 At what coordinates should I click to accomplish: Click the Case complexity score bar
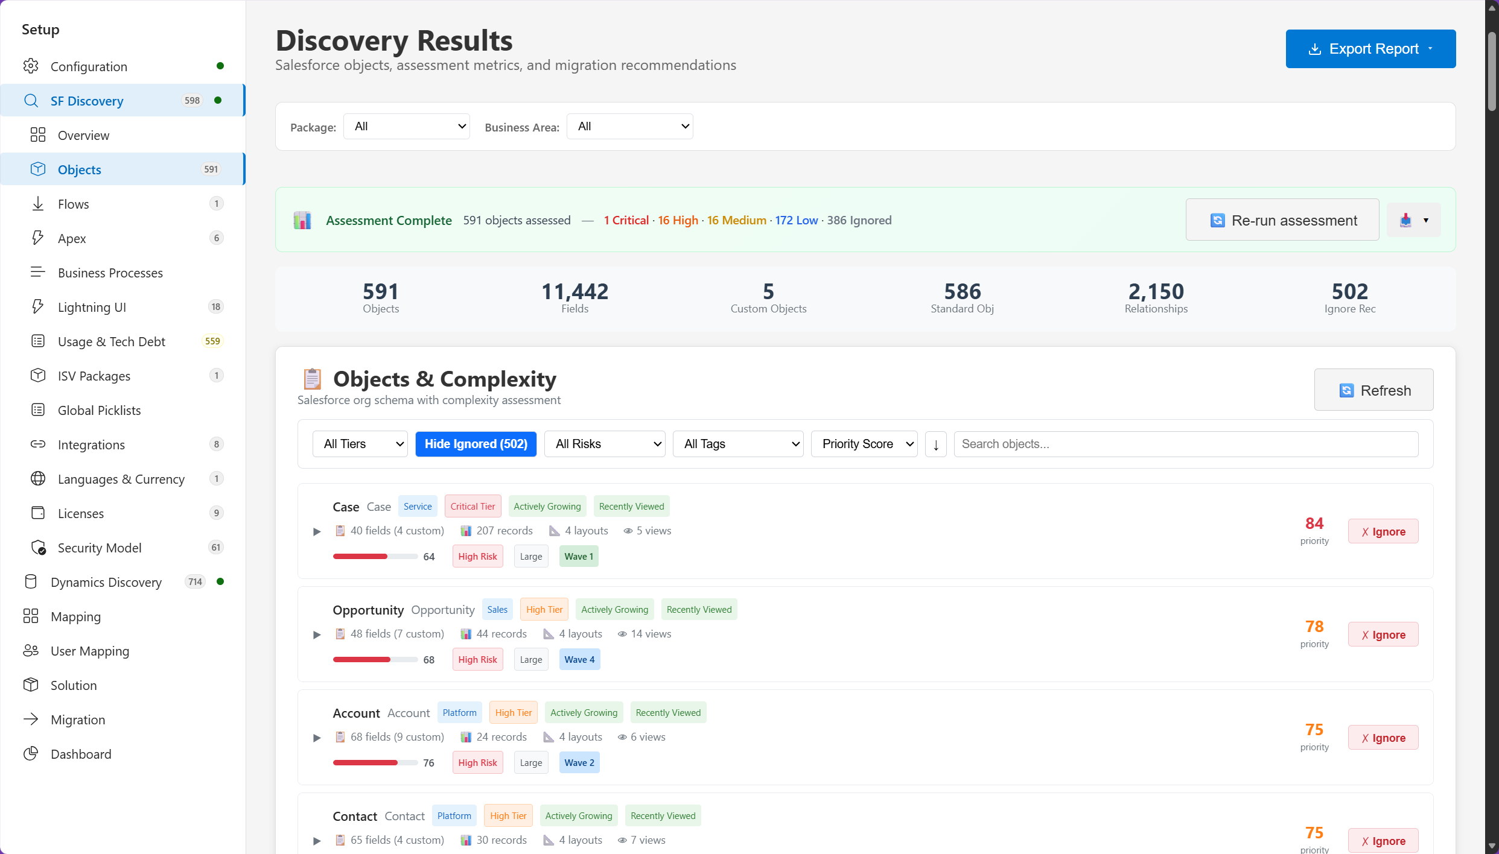click(375, 557)
